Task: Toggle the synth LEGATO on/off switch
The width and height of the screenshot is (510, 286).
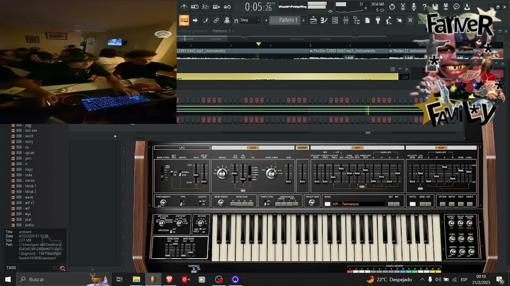Action: click(200, 202)
